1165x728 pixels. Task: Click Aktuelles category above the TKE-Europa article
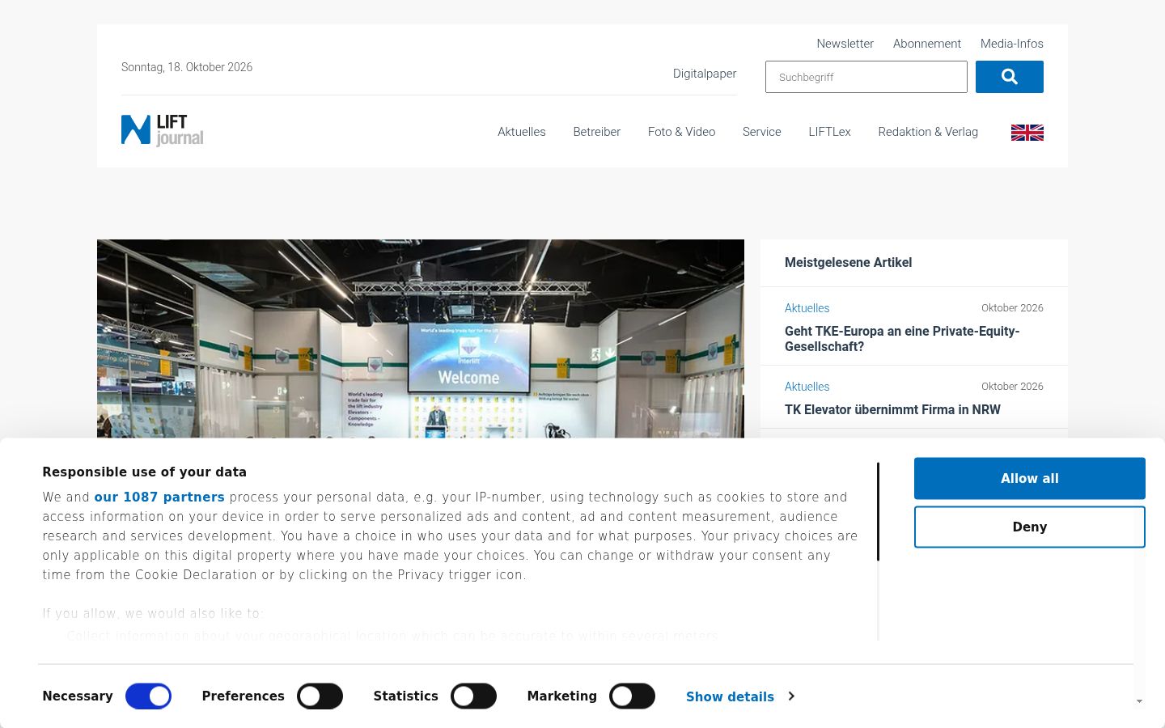pos(807,308)
